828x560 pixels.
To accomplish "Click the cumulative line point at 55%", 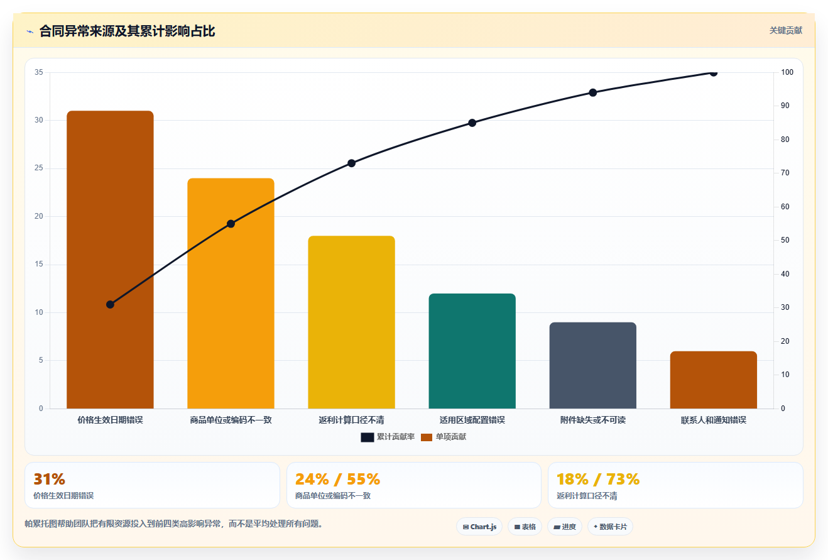I will click(x=231, y=224).
